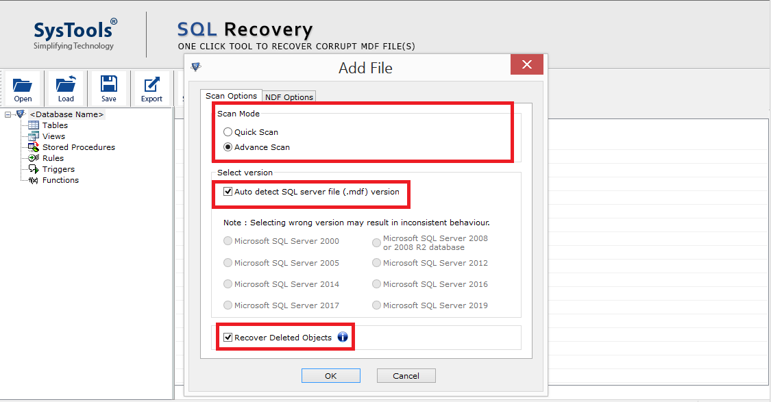This screenshot has width=771, height=402.
Task: Click the Functions icon in tree
Action: [34, 180]
